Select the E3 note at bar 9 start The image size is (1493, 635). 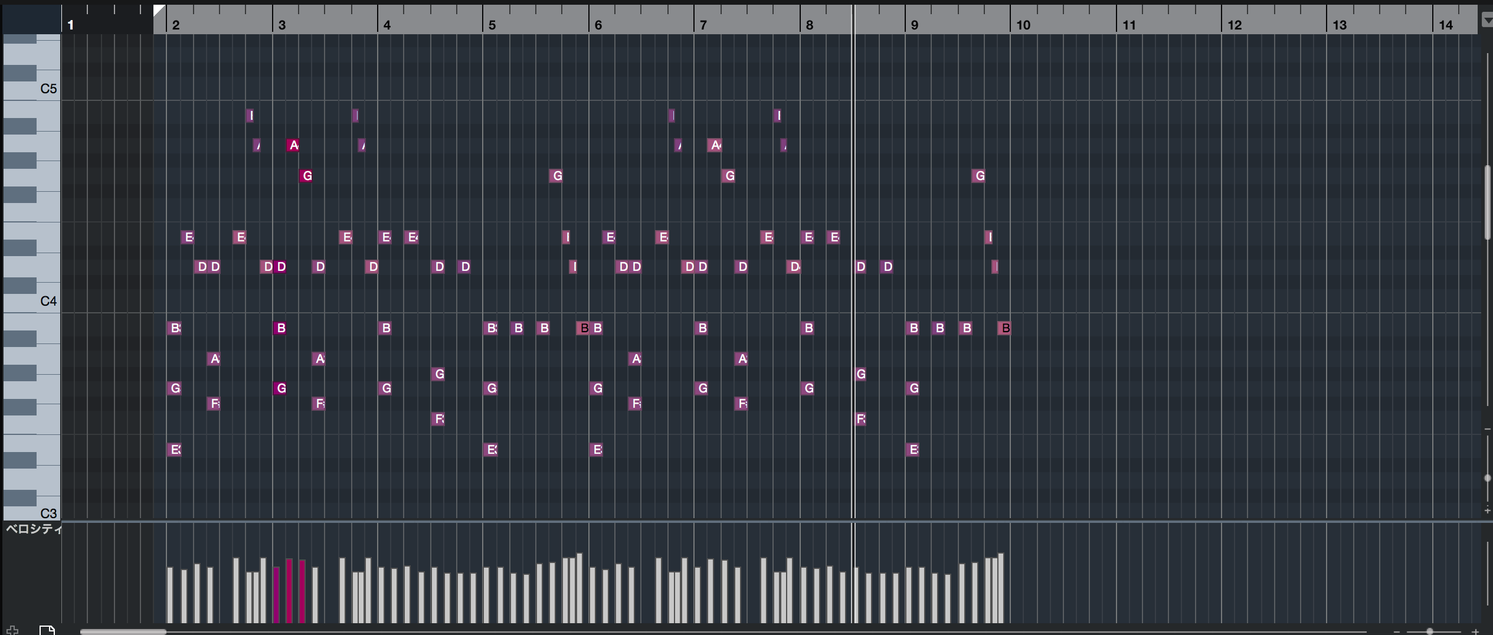point(912,450)
